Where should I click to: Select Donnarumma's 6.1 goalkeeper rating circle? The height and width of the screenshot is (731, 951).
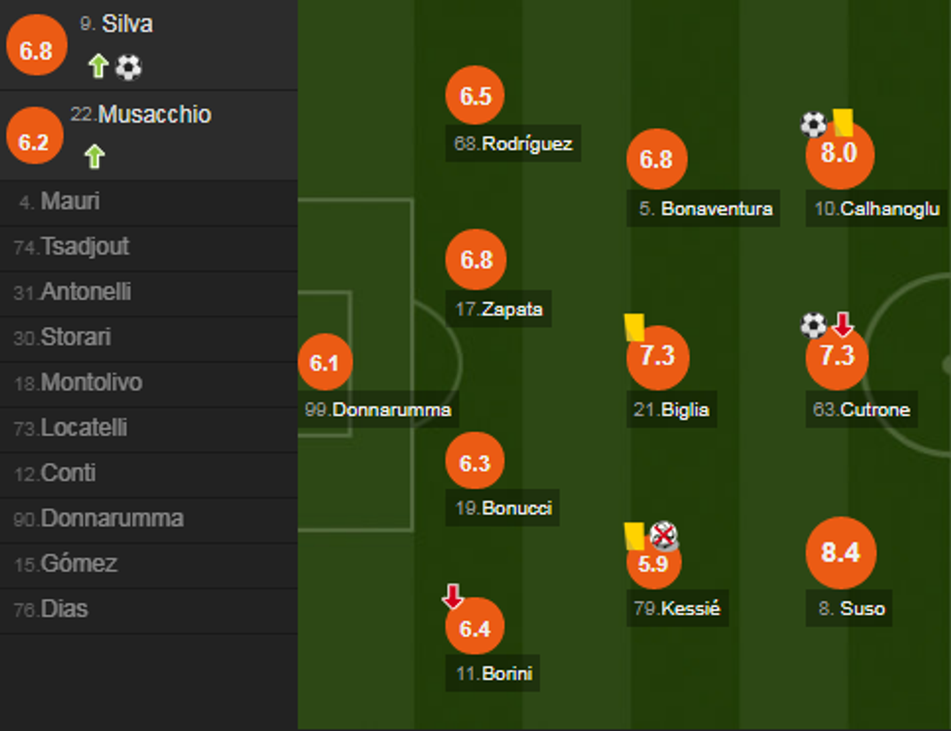click(x=324, y=363)
